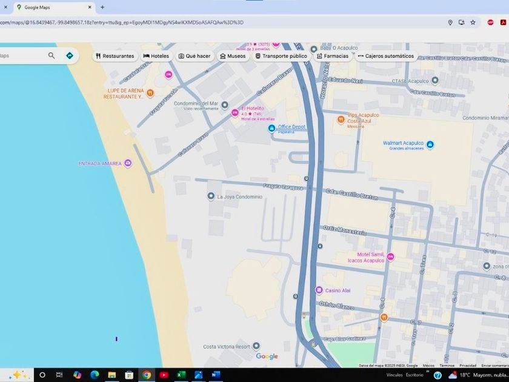Select the El Hotelito hotel pin
The height and width of the screenshot is (382, 509).
pyautogui.click(x=235, y=112)
